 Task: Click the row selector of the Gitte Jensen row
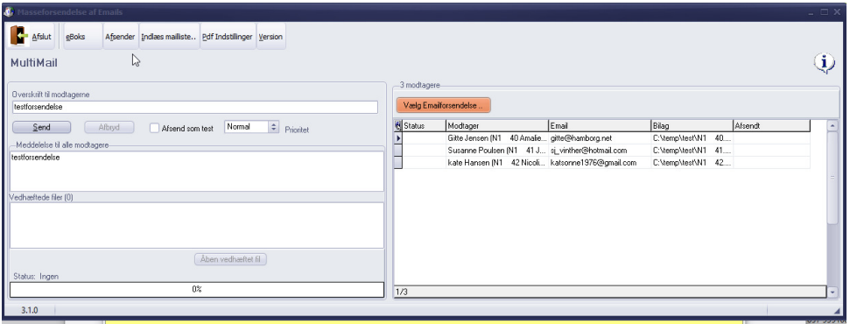pyautogui.click(x=398, y=138)
